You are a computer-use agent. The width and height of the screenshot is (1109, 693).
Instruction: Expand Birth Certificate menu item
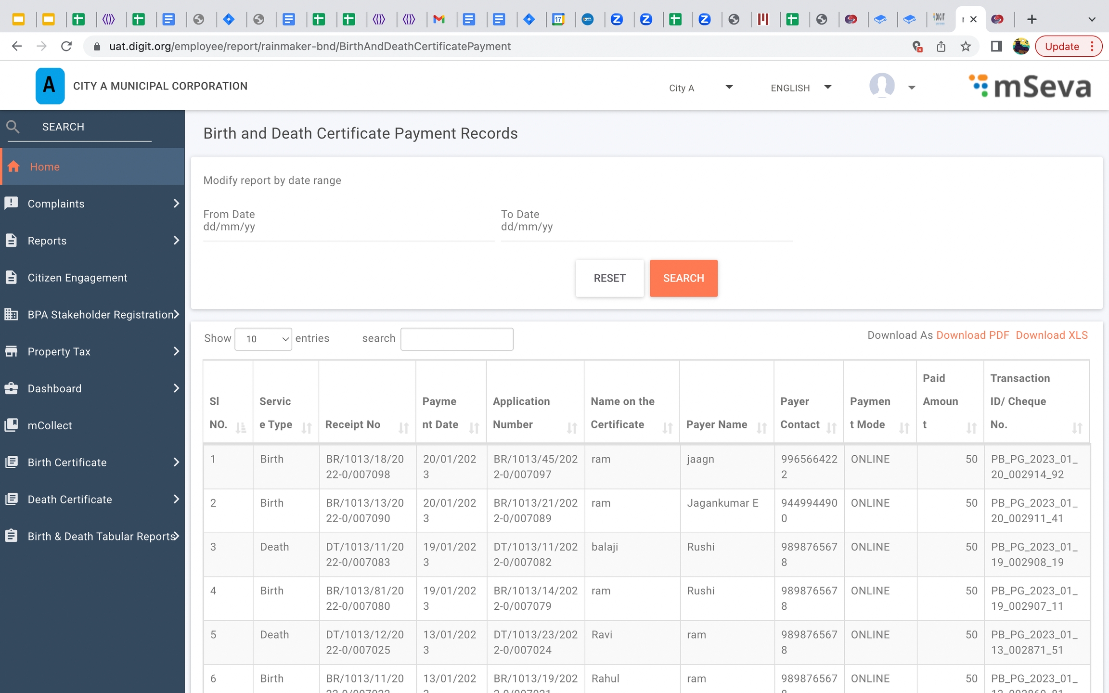176,462
